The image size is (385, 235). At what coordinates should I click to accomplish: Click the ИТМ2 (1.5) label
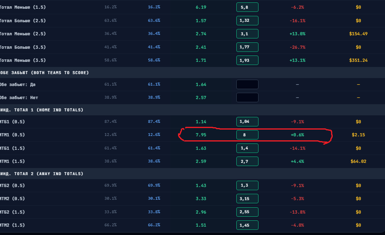[12, 225]
